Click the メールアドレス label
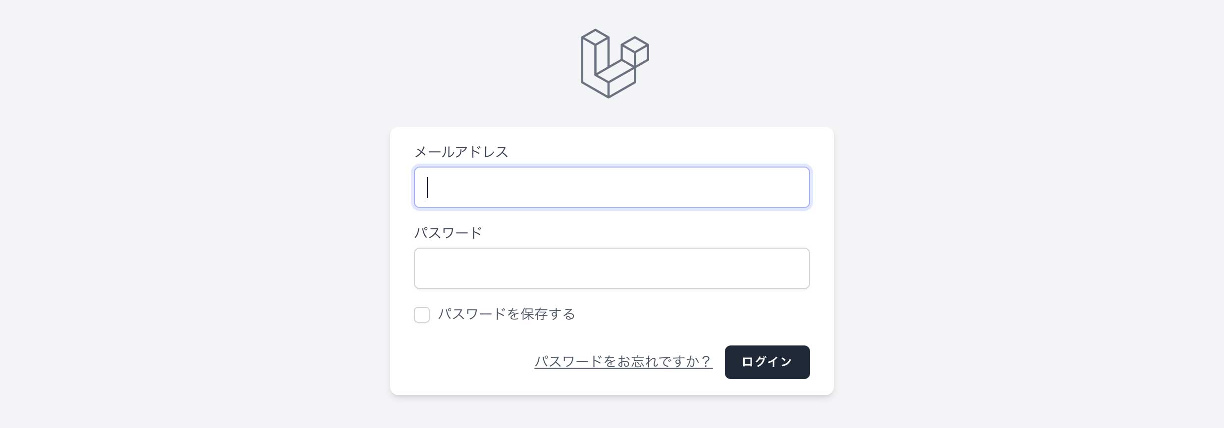 (x=461, y=152)
